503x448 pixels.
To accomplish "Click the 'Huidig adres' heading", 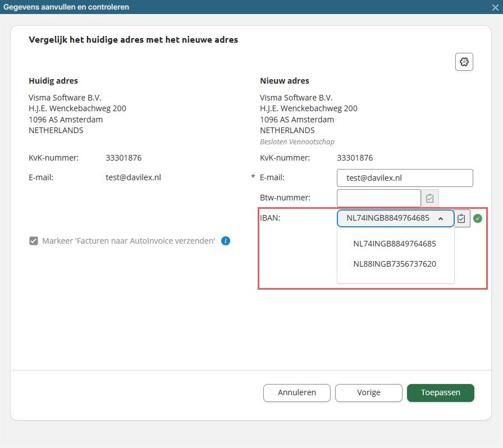I will tap(53, 81).
